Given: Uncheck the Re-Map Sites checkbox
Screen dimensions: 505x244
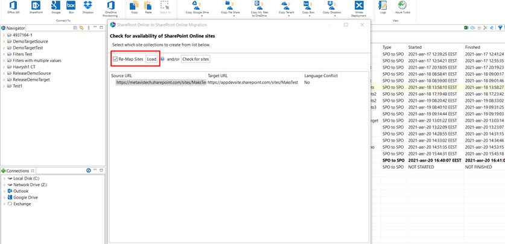Looking at the screenshot, I should coord(115,59).
